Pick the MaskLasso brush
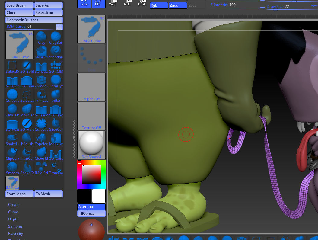This screenshot has height=240, width=318. 56,139
